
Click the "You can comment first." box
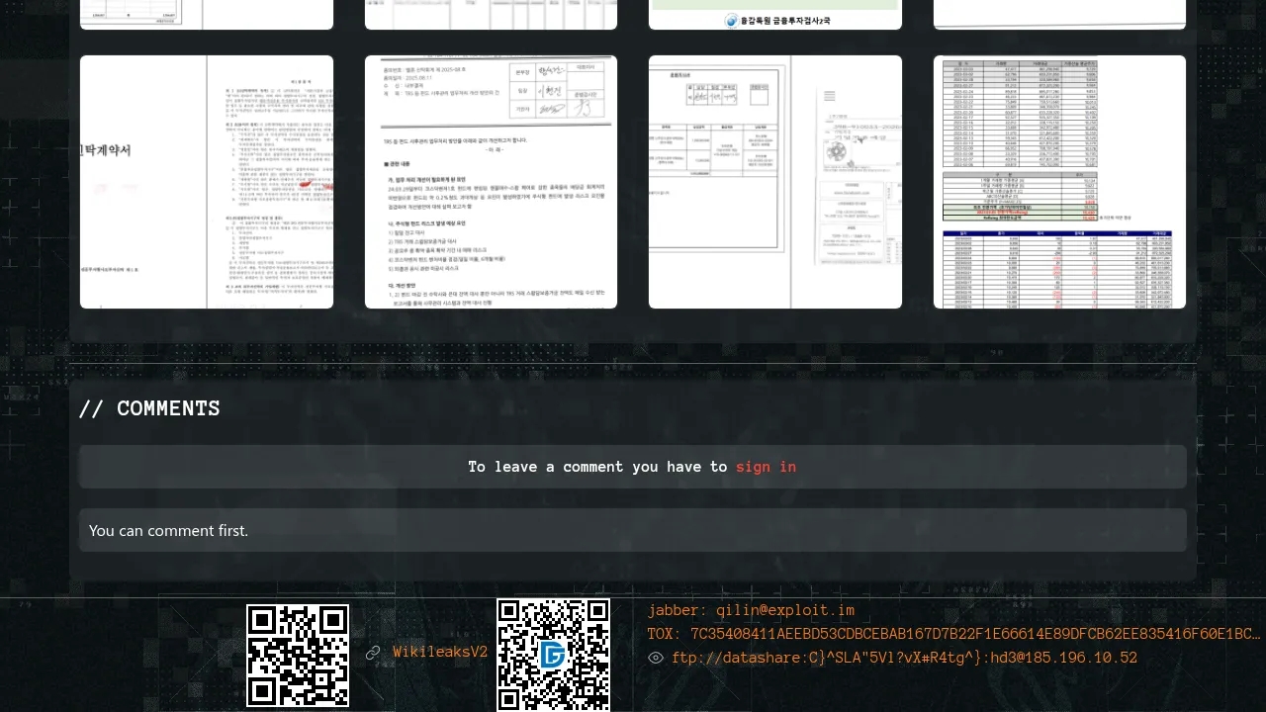click(x=633, y=530)
